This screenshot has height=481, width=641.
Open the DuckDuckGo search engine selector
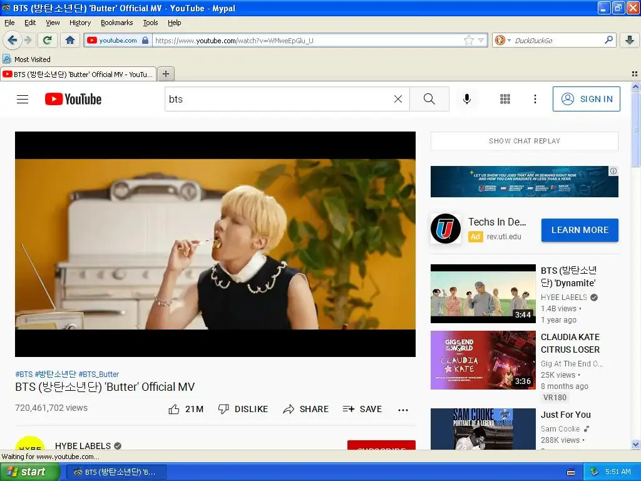(x=503, y=40)
